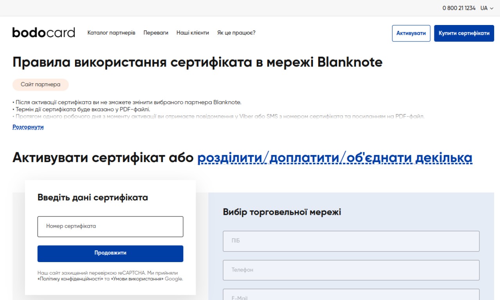Call the phone number 0 800 21 1234
Screen dimensions: 500x300
[459, 8]
